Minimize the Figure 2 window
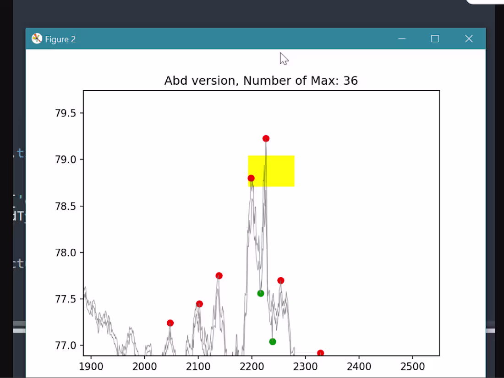This screenshot has height=378, width=504. (x=402, y=38)
